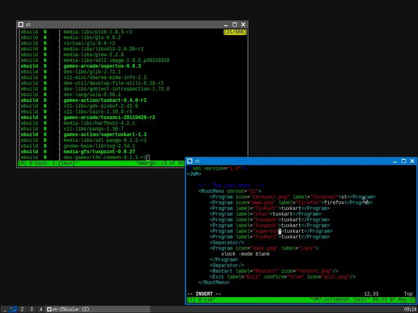
Task: Click the virtual/glu-9.0-r2 line
Action: point(89,43)
